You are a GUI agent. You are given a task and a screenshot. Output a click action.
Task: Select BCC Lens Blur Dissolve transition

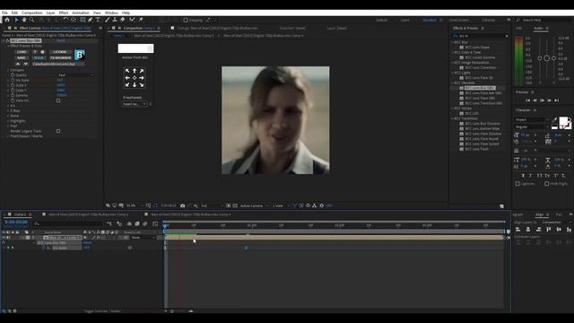tap(483, 124)
